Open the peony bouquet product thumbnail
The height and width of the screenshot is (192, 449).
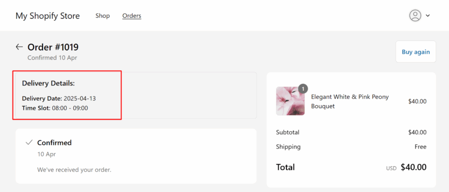pyautogui.click(x=290, y=101)
